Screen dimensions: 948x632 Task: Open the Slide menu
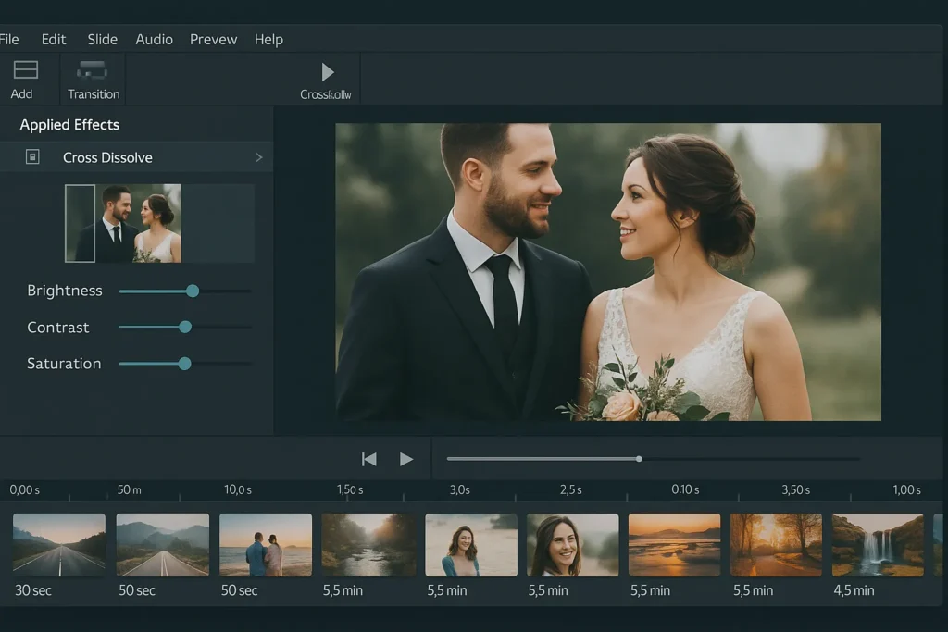tap(102, 39)
